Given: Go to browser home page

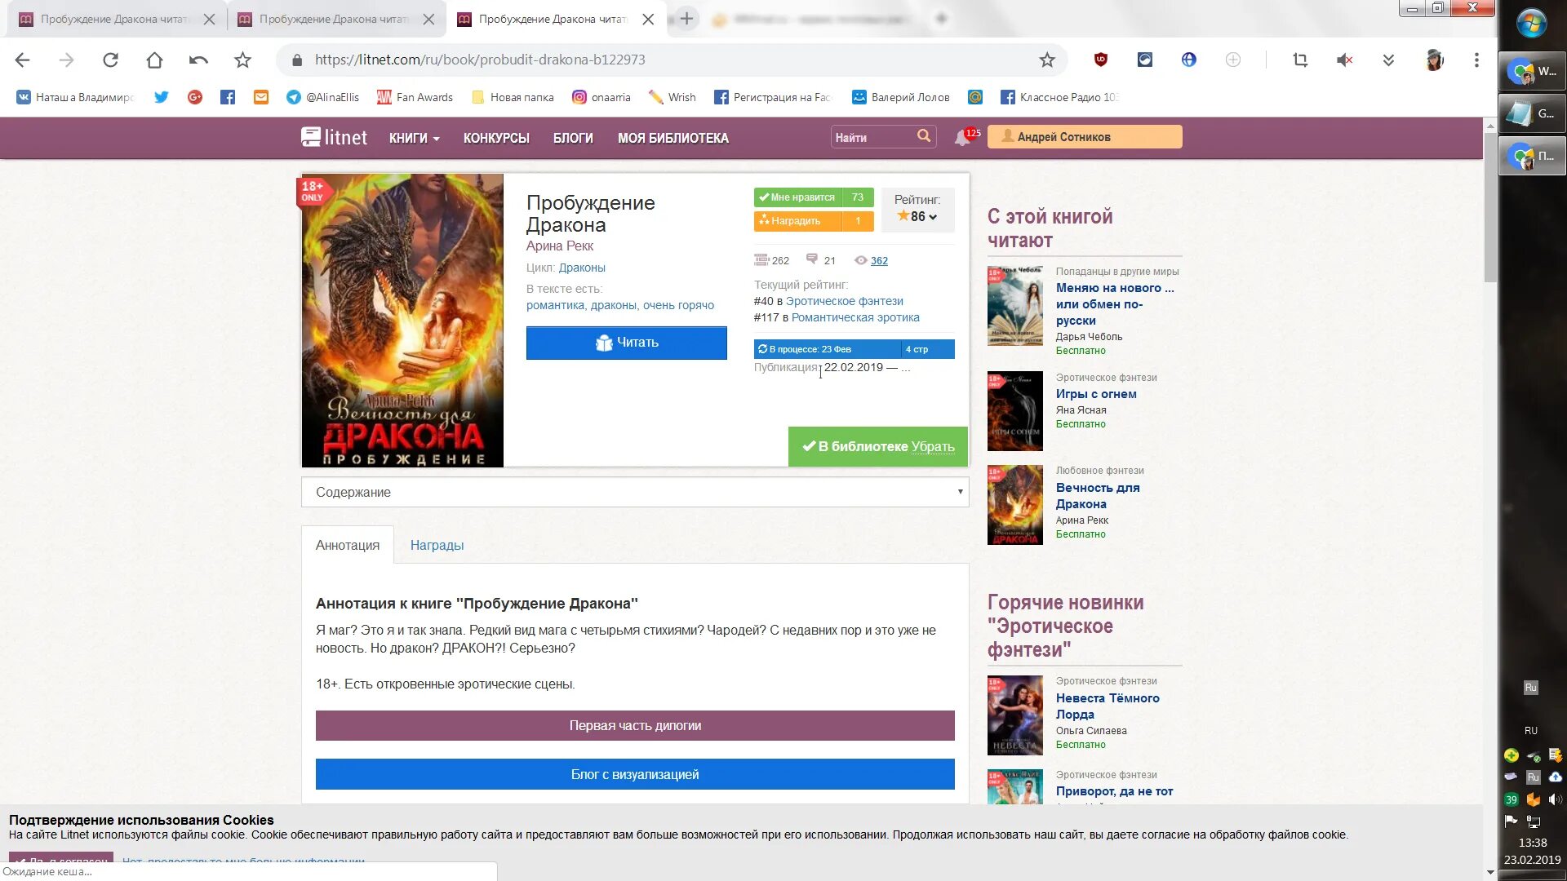Looking at the screenshot, I should pyautogui.click(x=154, y=60).
